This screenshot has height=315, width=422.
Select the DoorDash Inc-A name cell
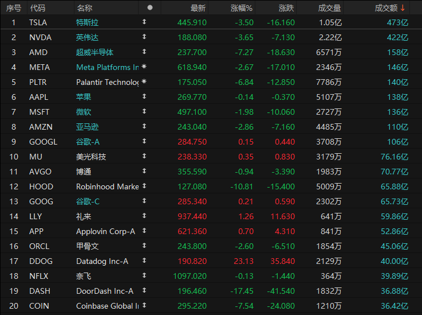click(x=105, y=291)
